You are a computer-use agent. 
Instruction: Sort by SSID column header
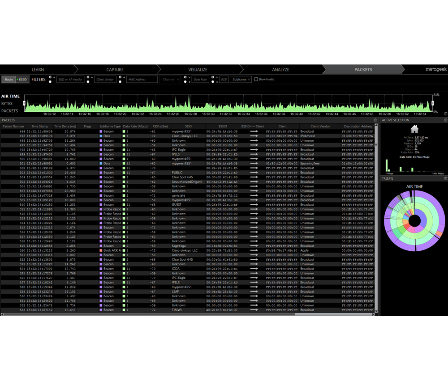click(x=188, y=126)
